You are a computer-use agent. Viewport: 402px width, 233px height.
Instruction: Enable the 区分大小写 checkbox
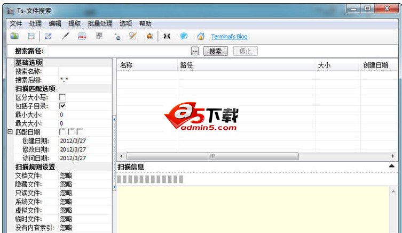(x=62, y=97)
